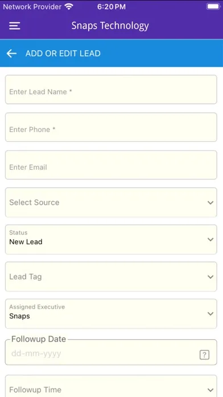Open the Followup Date calendar picker icon
This screenshot has height=397, width=223.
click(x=204, y=355)
